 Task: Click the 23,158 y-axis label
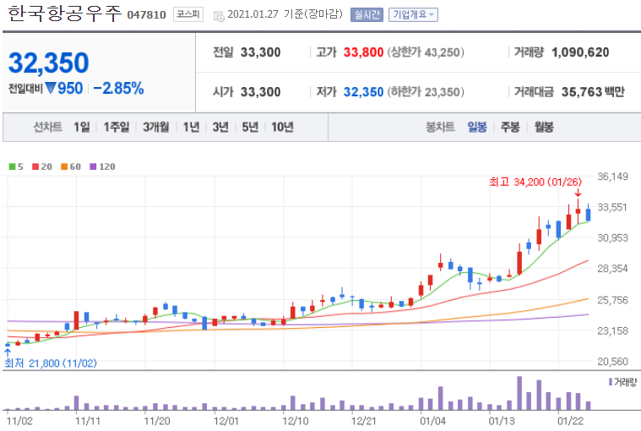[x=612, y=330]
